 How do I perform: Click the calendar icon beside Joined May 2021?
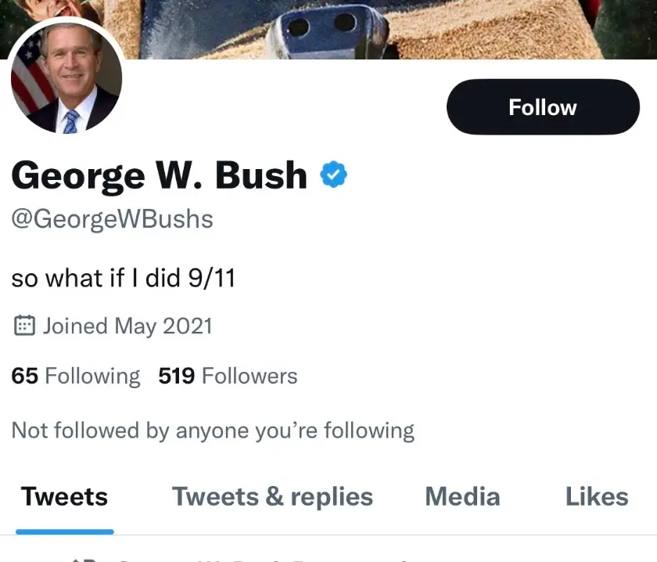(x=24, y=326)
